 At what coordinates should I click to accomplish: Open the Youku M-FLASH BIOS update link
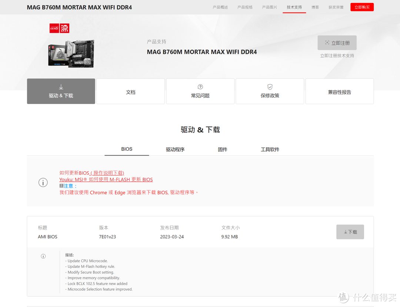click(106, 180)
